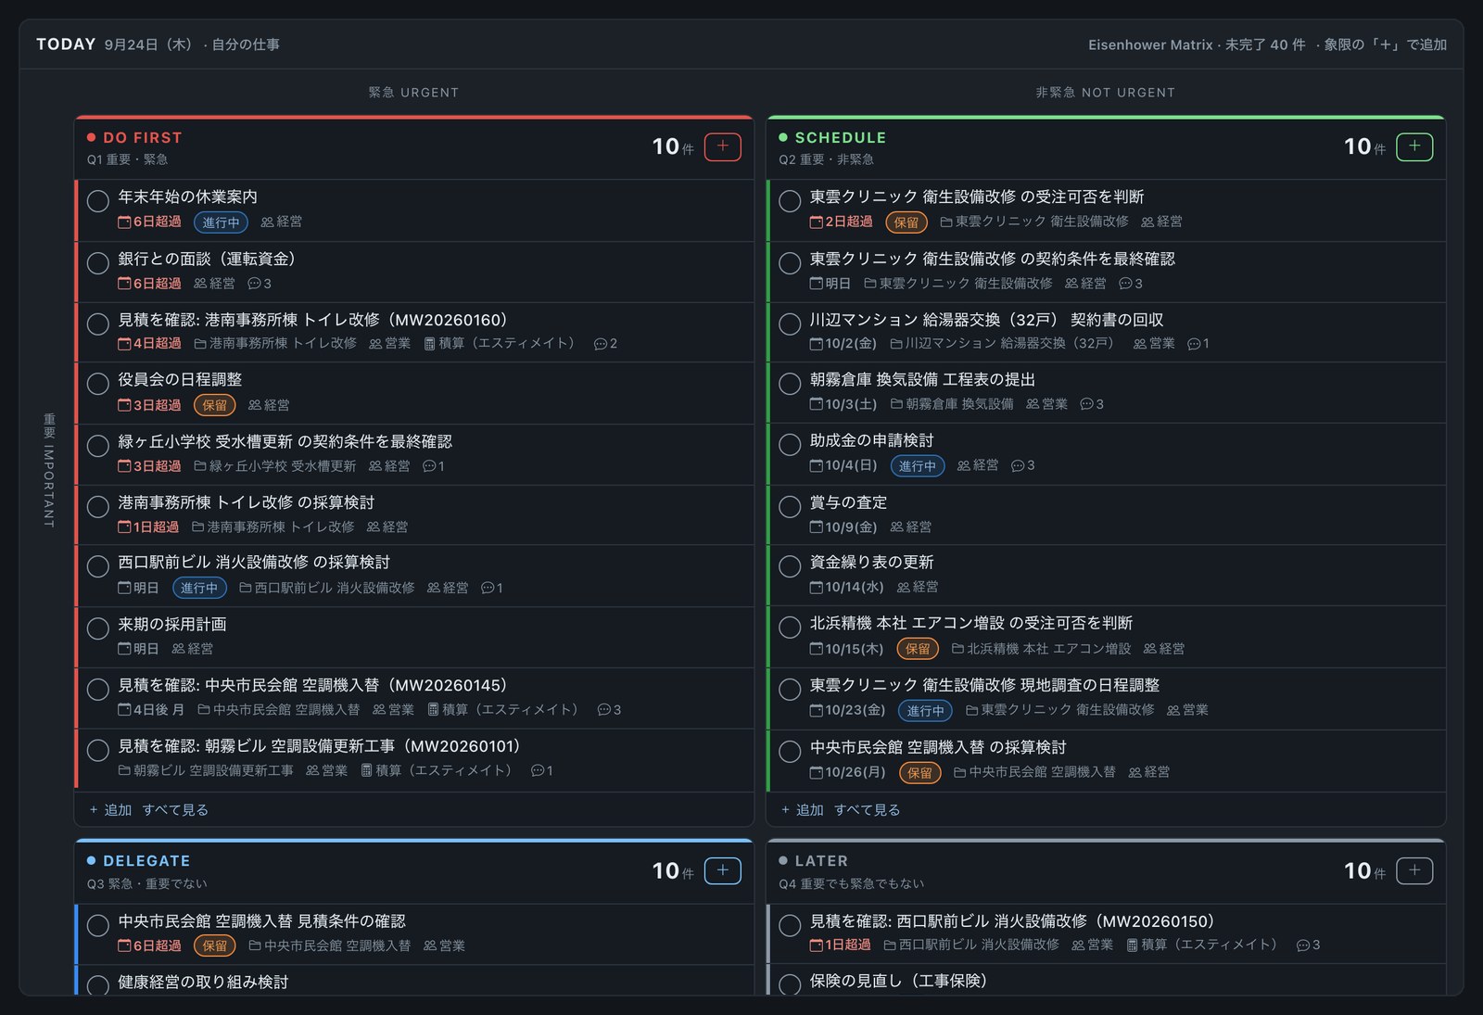The image size is (1483, 1015).
Task: Click the team icon on 来期の採用計画 task
Action: [x=178, y=649]
